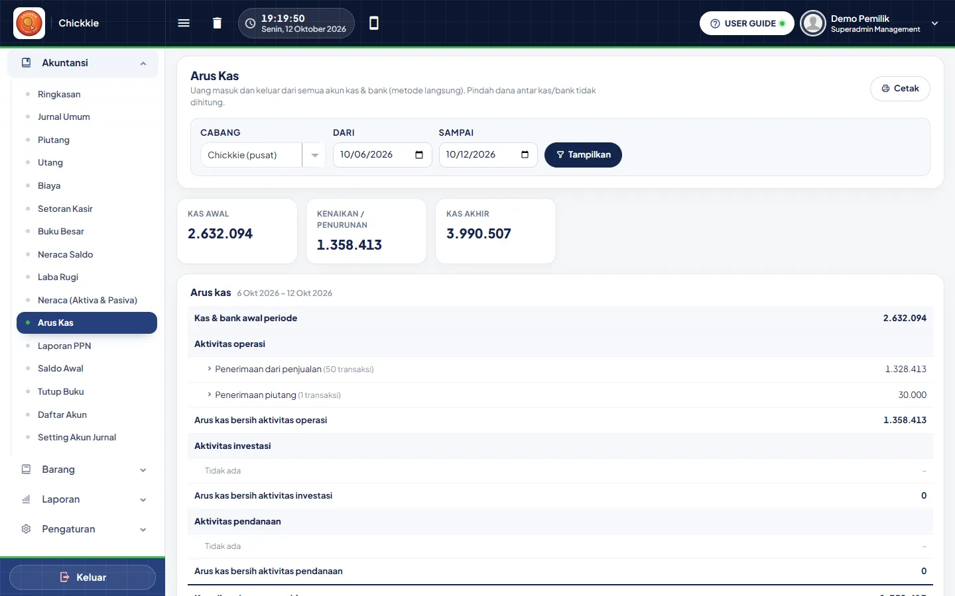Toggle the hamburger sidebar menu icon
Image resolution: width=955 pixels, height=596 pixels.
[x=184, y=23]
